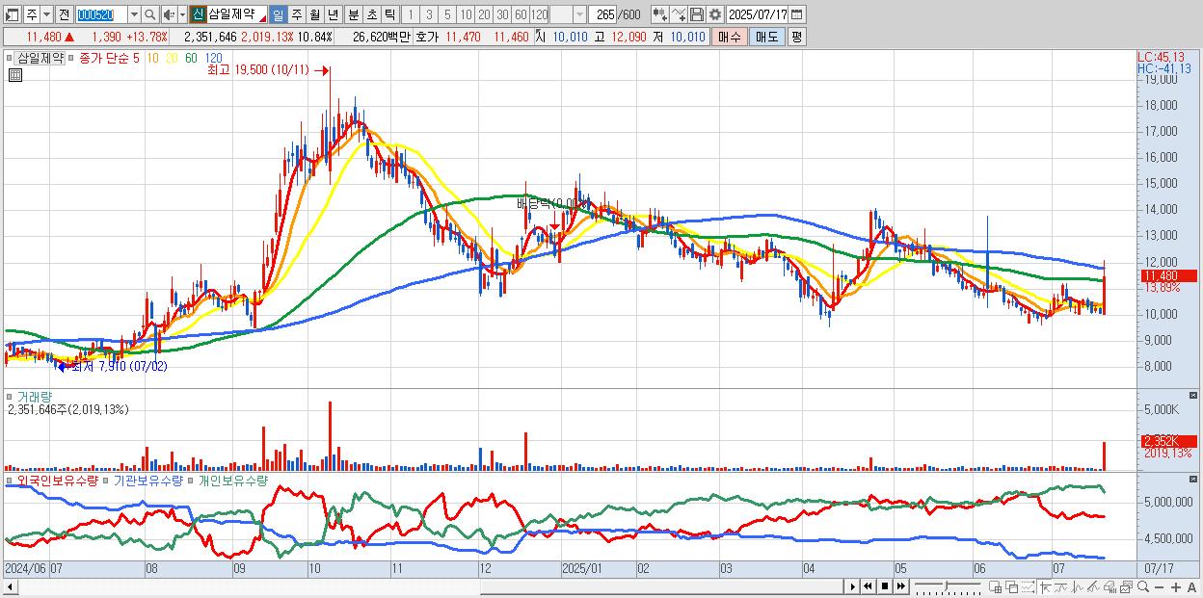Open the custom interval dropdown after 120
Viewport: 1203px width, 598px height.
tap(579, 14)
